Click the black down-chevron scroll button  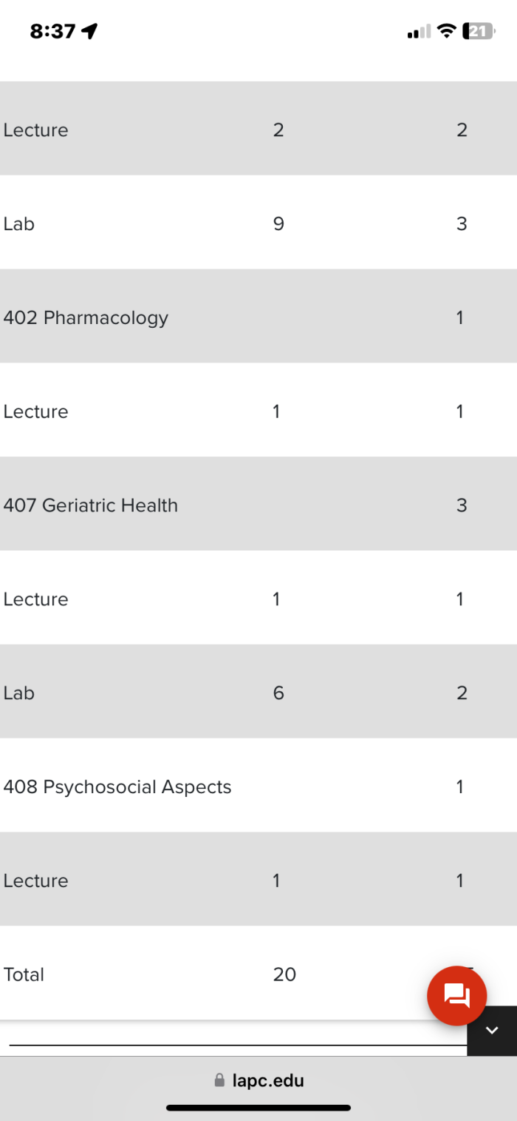pyautogui.click(x=492, y=1030)
